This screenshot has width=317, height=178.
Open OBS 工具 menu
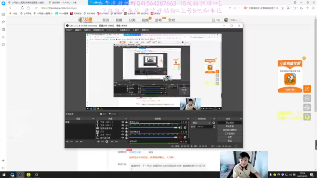[x=136, y=30]
